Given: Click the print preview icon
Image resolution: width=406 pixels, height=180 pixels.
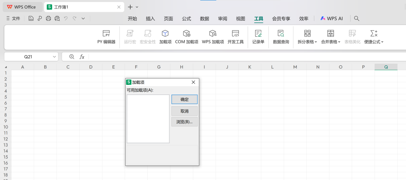Looking at the screenshot, I should (x=57, y=19).
